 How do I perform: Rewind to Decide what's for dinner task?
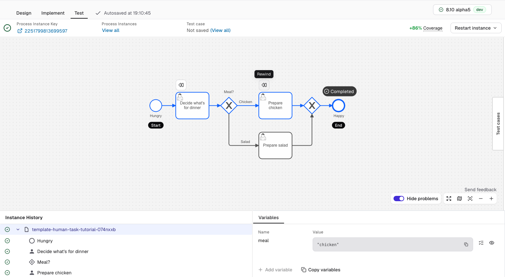[181, 85]
